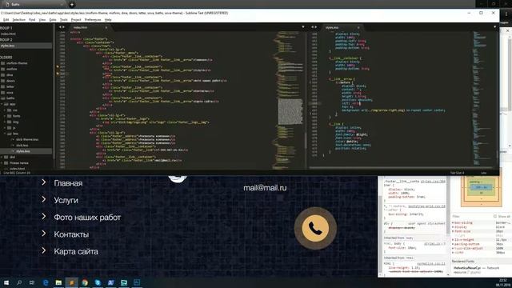512x288 pixels.
Task: Switch to the index.html editor tab
Action: [x=89, y=28]
